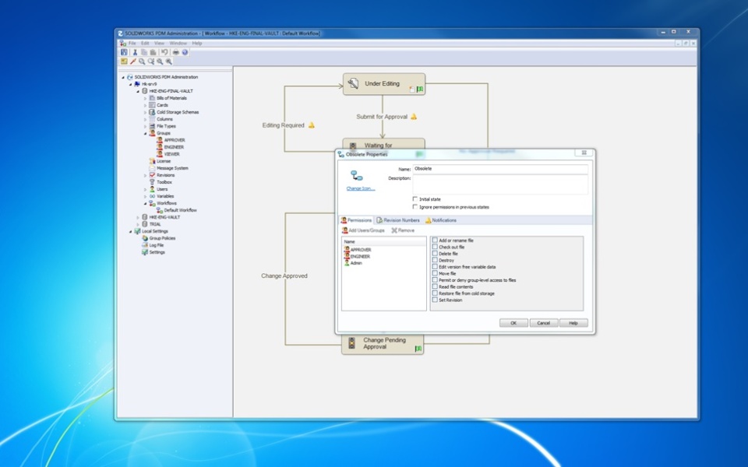Click the Print toolbar icon
This screenshot has height=467, width=748.
tap(175, 52)
